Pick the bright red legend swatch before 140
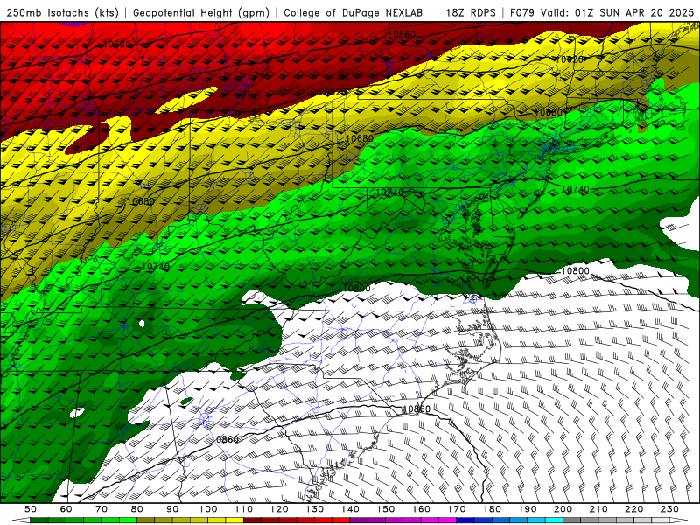700x525 pixels. click(341, 521)
